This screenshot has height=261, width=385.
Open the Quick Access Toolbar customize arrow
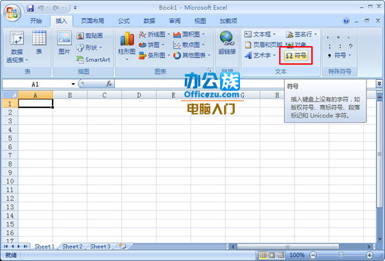(75, 8)
